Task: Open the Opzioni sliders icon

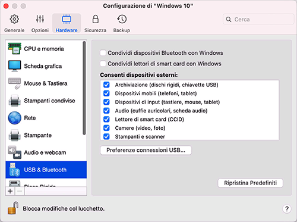Action: coord(40,19)
